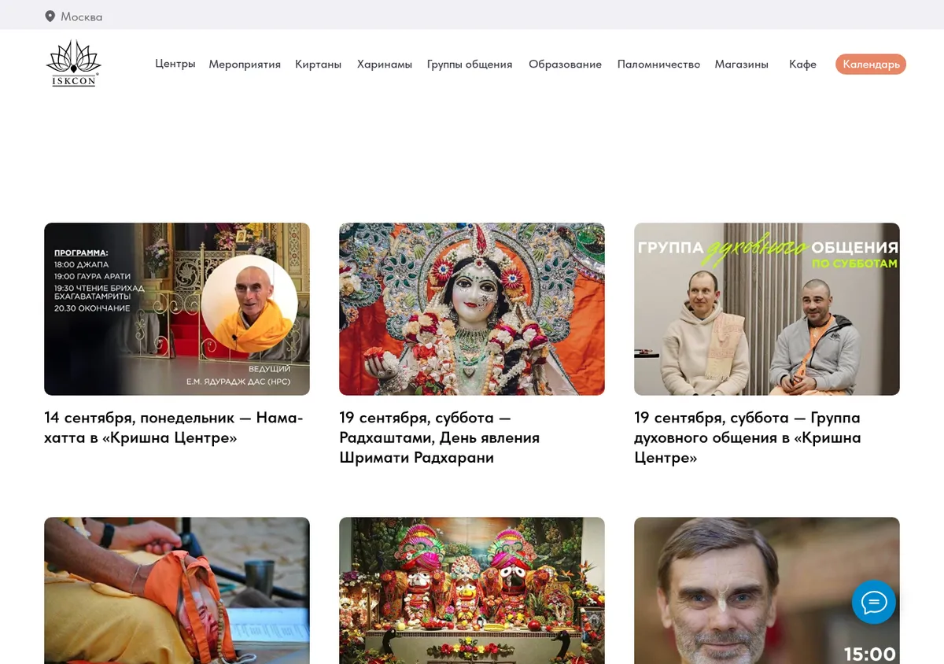Go to the Мероприятия section

[x=245, y=65]
